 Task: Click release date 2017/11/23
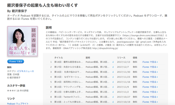pos(124,77)
